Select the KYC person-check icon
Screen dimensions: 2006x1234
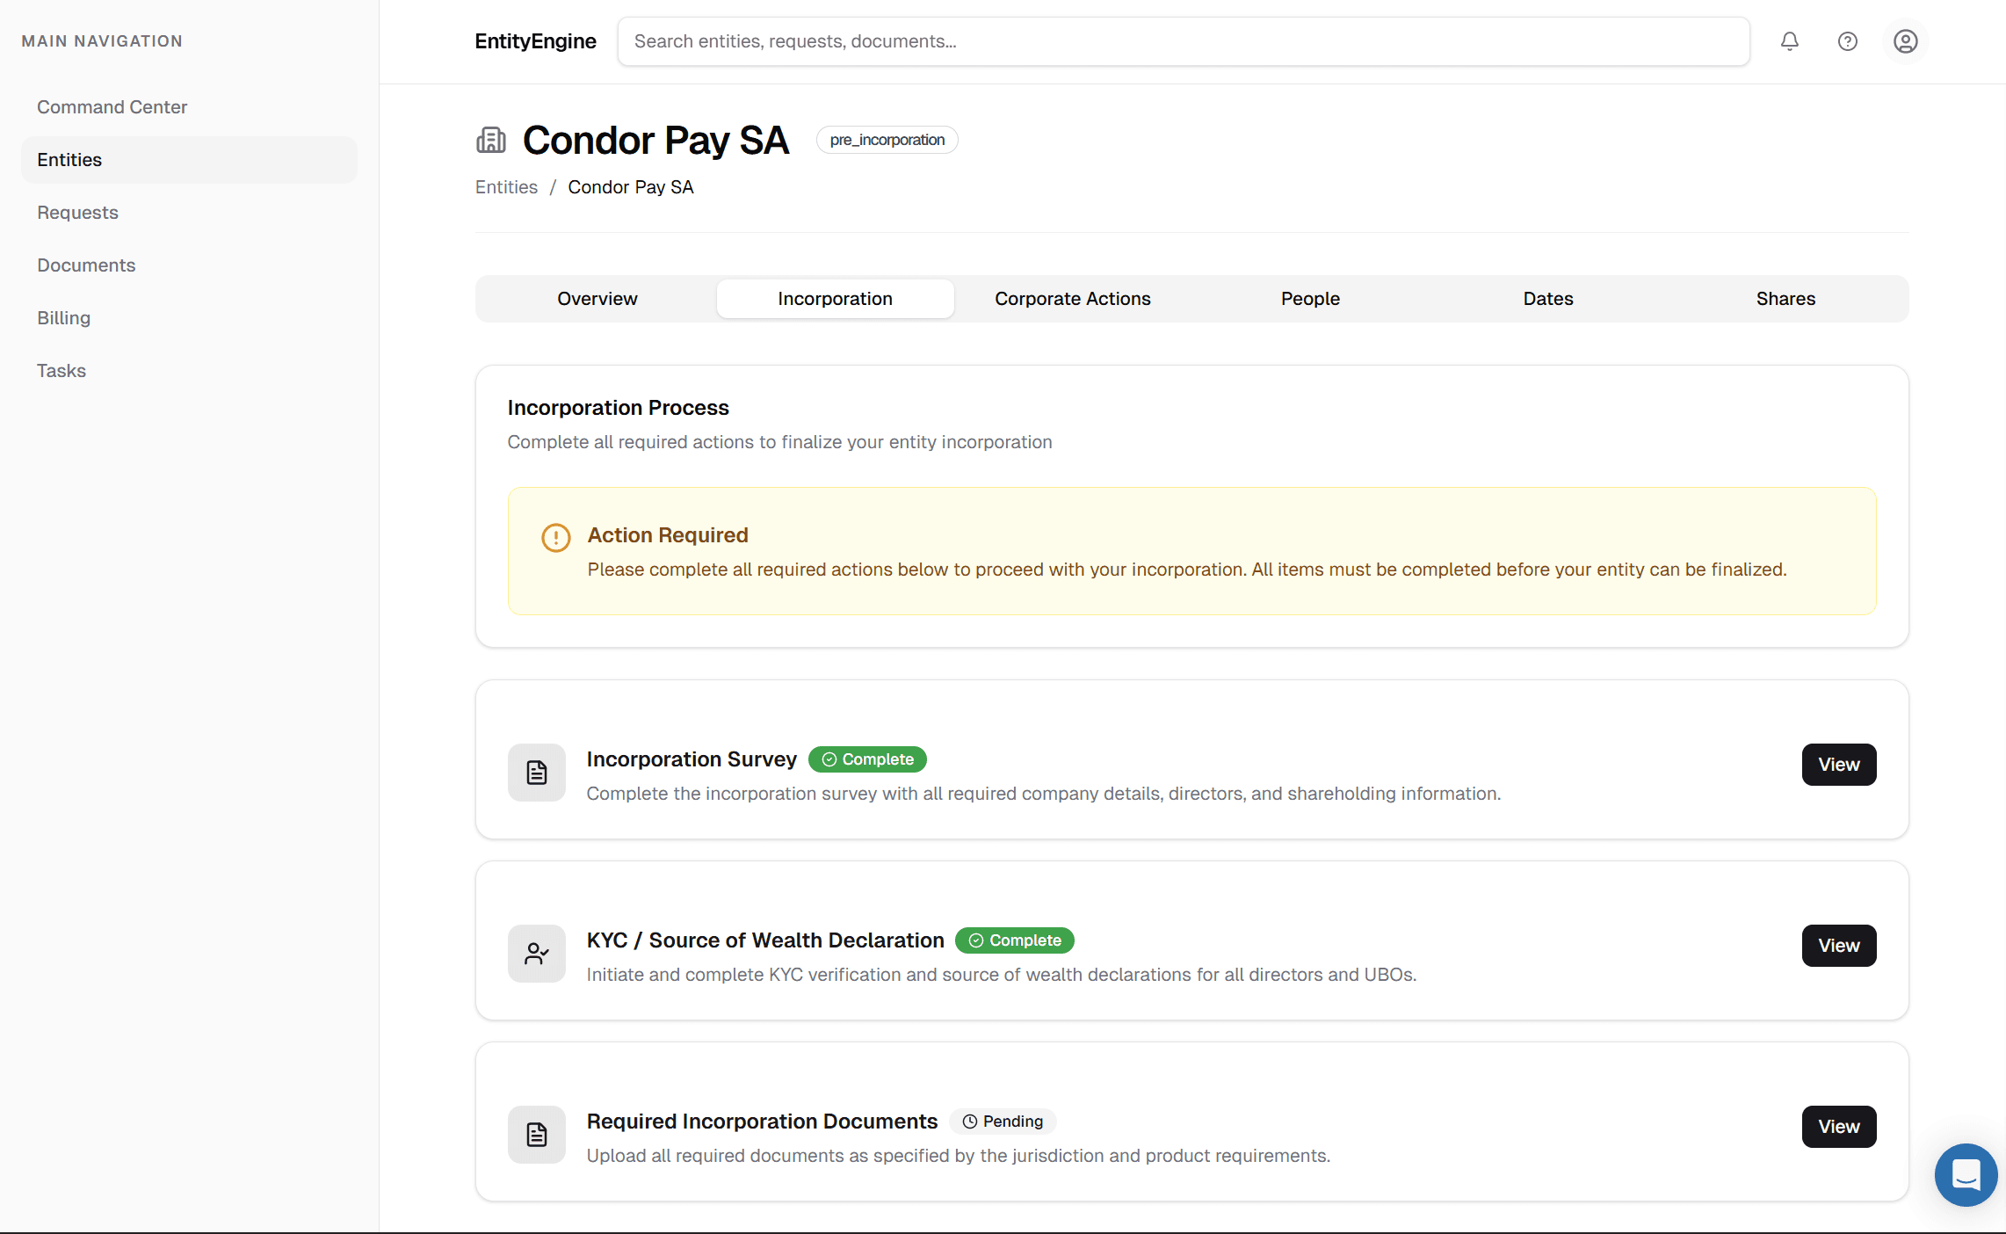click(x=536, y=953)
